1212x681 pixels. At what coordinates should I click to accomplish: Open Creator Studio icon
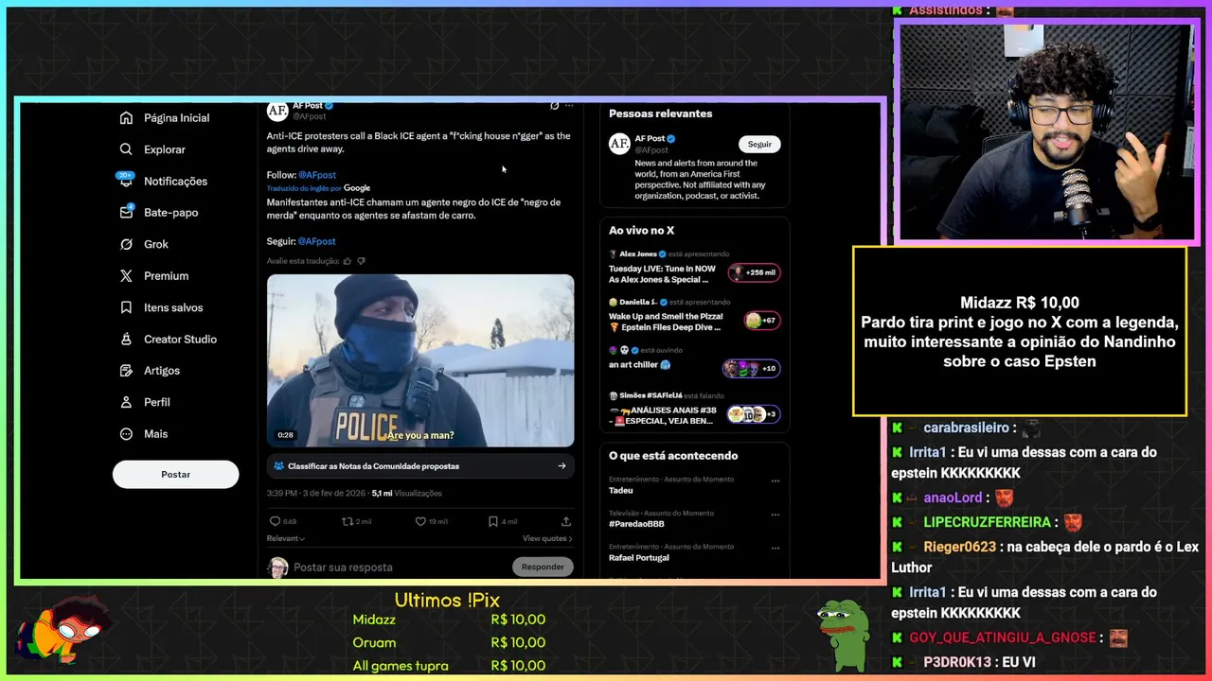pos(126,339)
